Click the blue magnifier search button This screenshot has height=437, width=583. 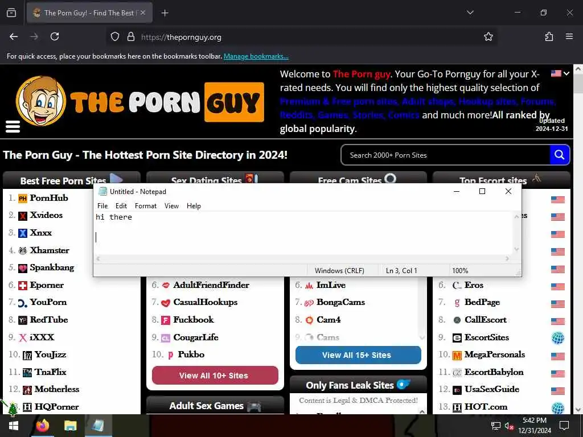click(x=559, y=155)
